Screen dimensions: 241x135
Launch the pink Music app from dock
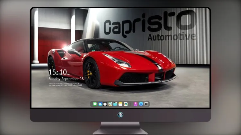135,104
